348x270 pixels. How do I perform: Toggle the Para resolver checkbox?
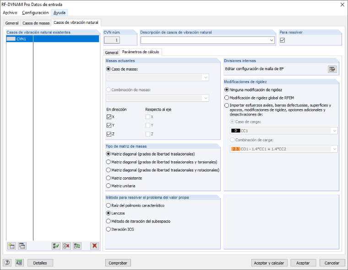point(283,40)
